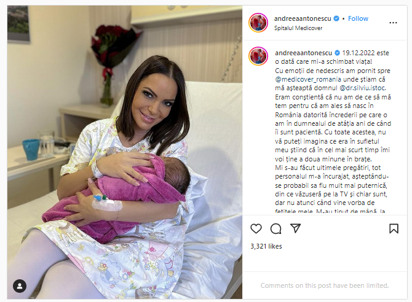412x302 pixels.
Task: Open more options three-dot menu
Action: coord(393,23)
